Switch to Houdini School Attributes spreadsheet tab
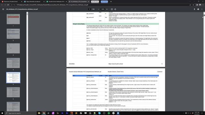 pos(56,2)
